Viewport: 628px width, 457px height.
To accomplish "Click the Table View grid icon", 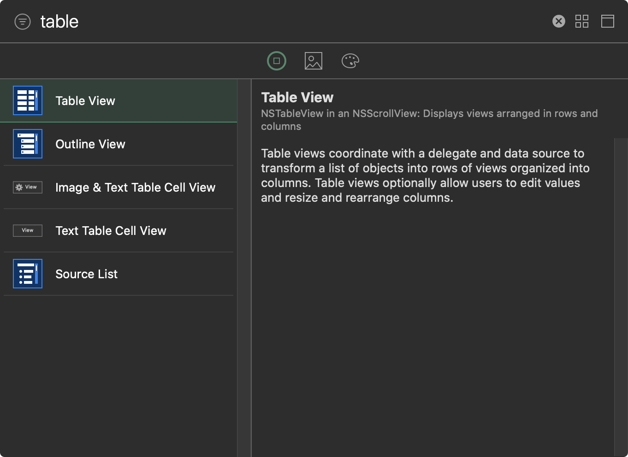I will pyautogui.click(x=28, y=100).
